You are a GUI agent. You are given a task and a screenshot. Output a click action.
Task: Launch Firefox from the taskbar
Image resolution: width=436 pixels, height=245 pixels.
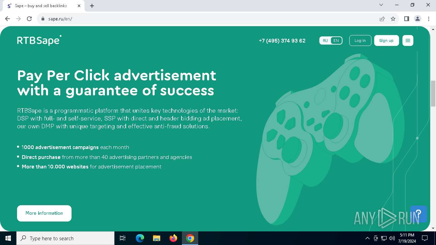pos(173,238)
